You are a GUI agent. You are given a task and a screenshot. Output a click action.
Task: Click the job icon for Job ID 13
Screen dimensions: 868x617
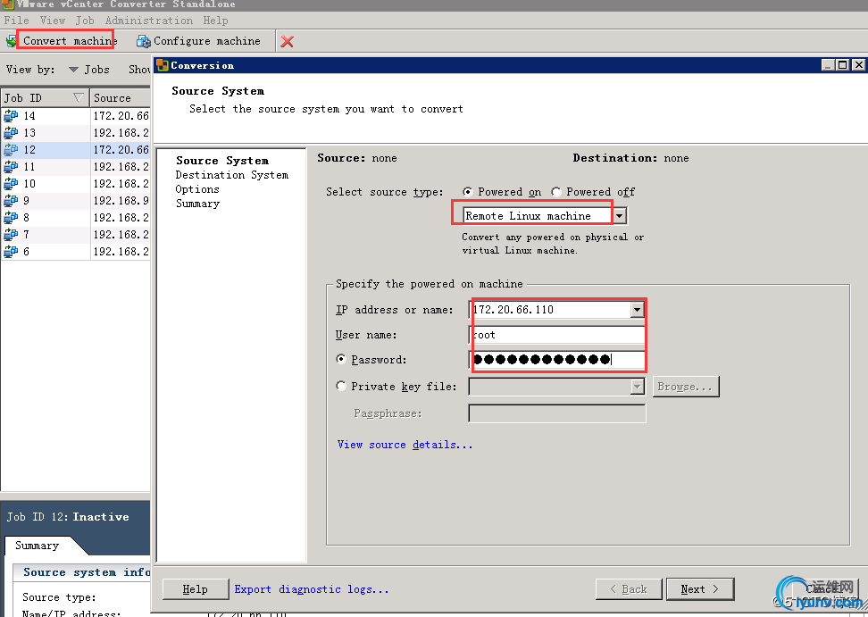point(11,133)
